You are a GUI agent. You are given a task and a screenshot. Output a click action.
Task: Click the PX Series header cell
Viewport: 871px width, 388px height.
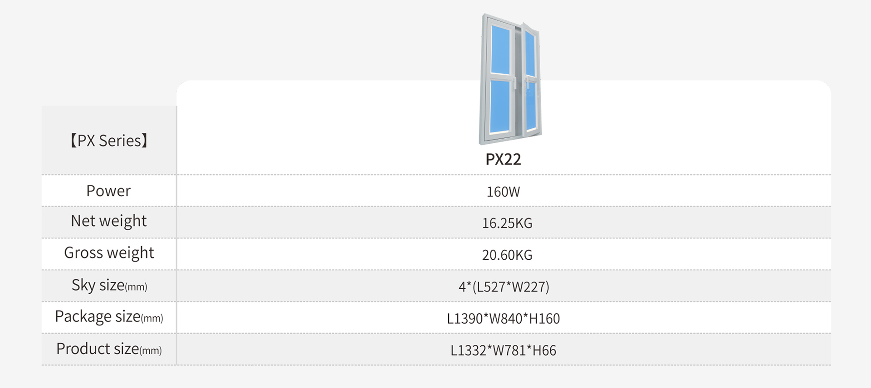pyautogui.click(x=109, y=141)
